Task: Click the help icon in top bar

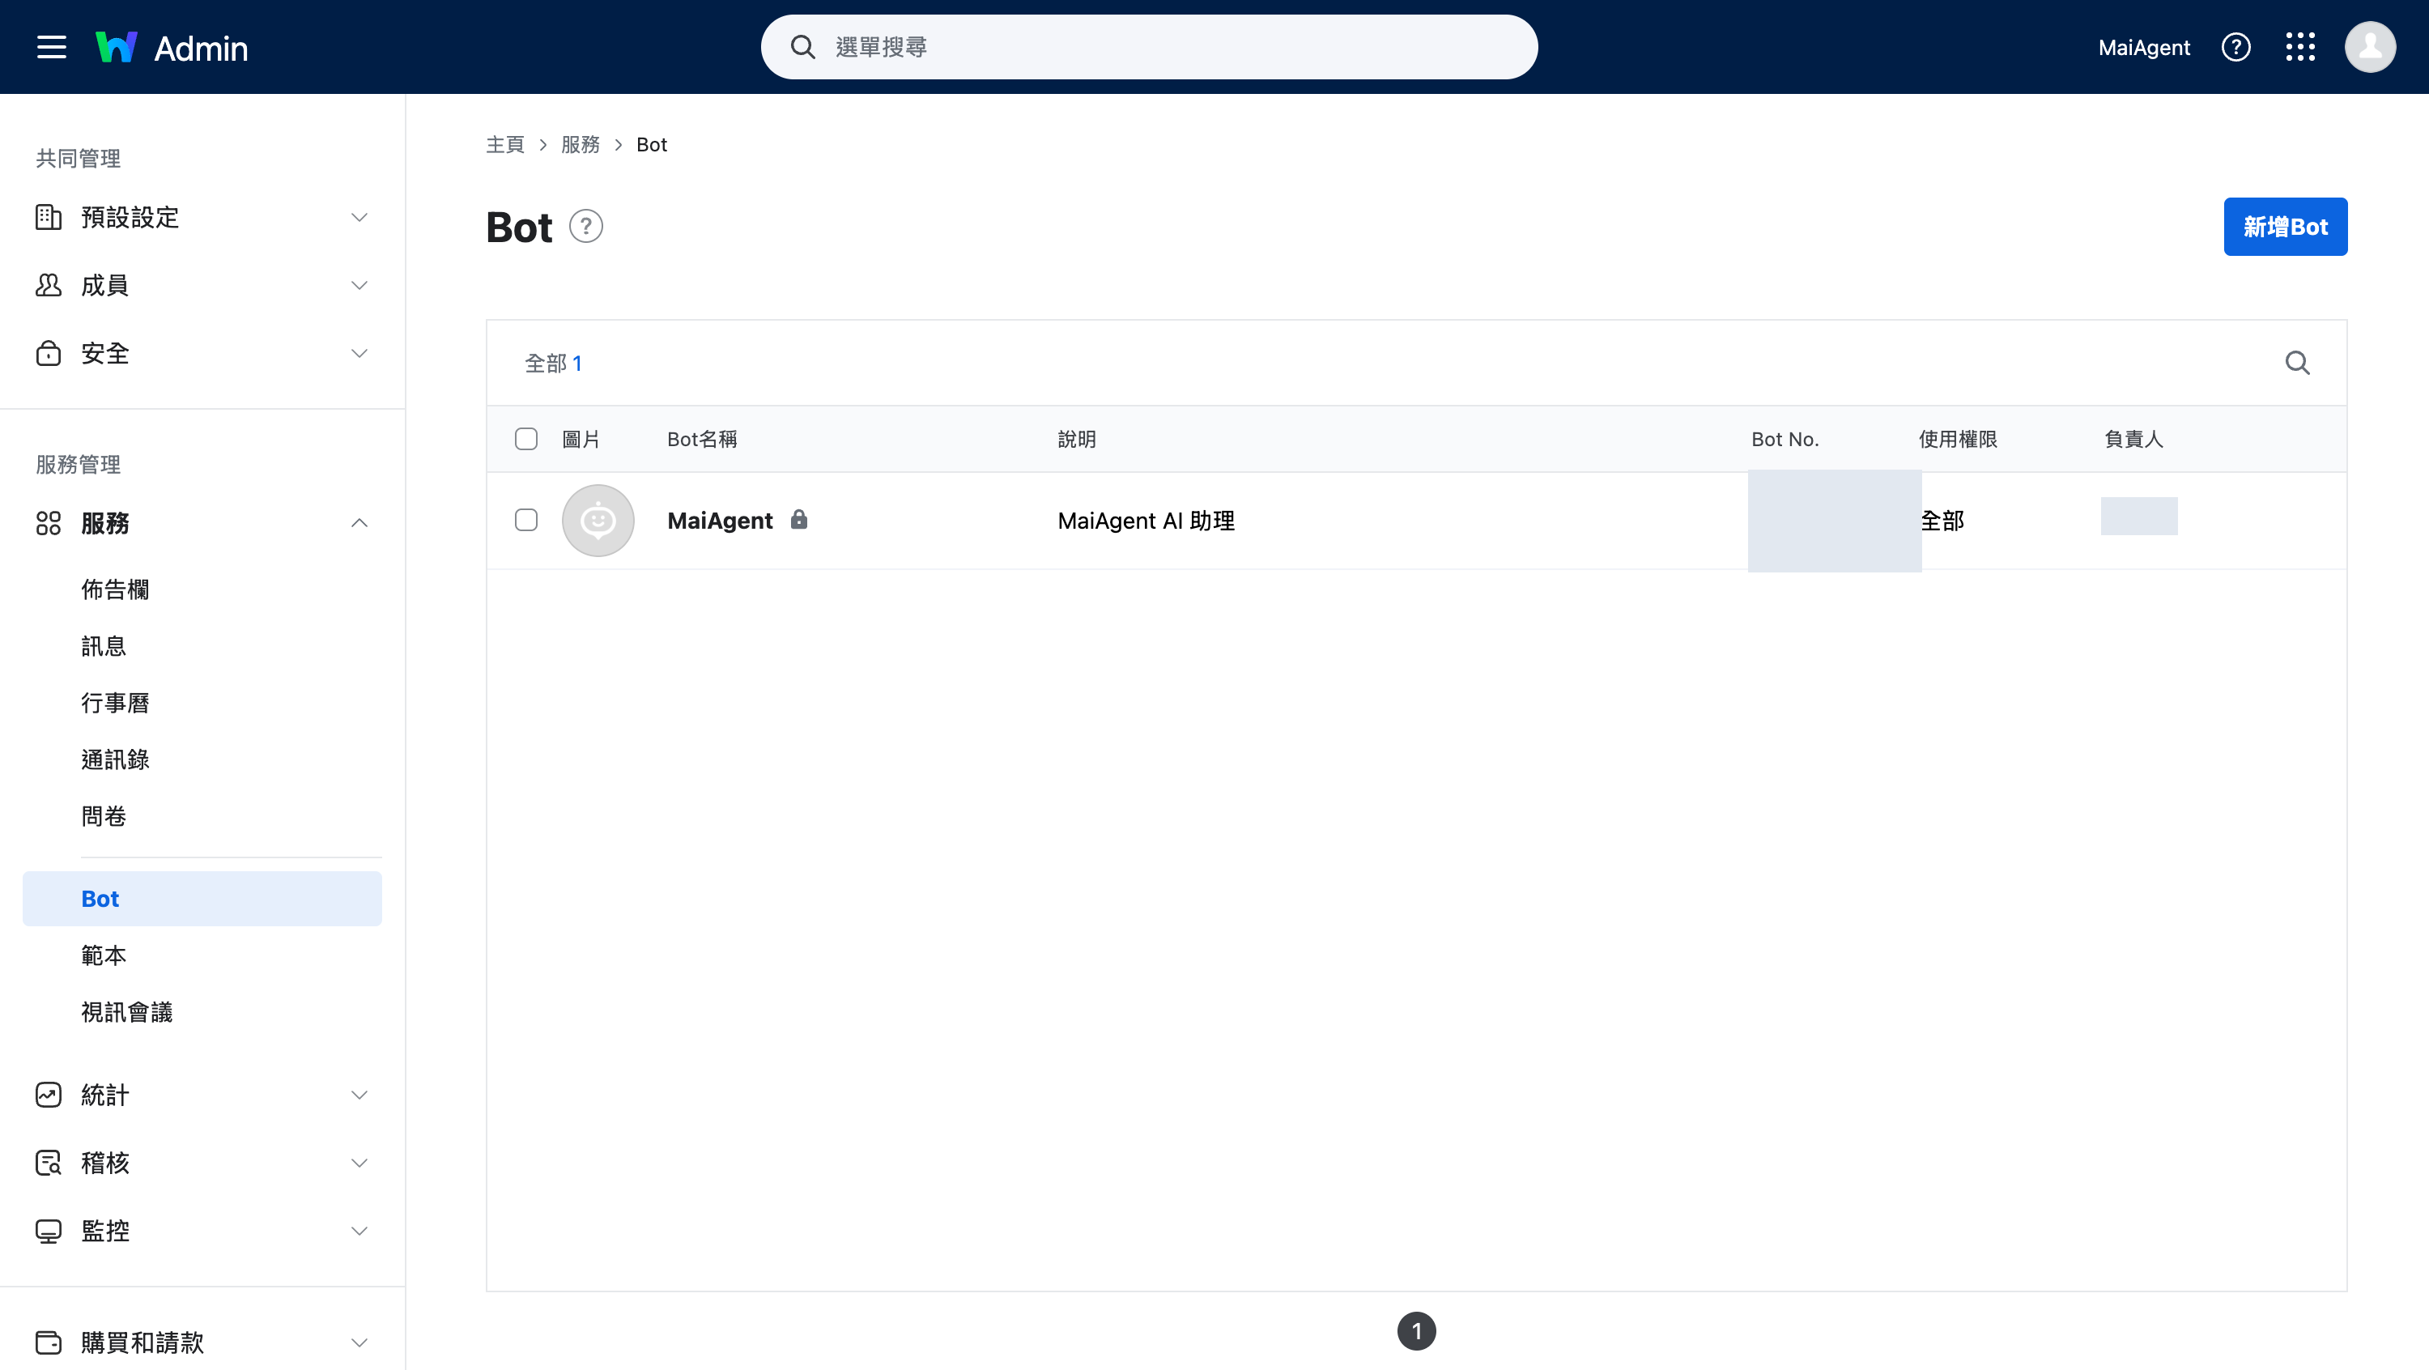Action: (2235, 47)
